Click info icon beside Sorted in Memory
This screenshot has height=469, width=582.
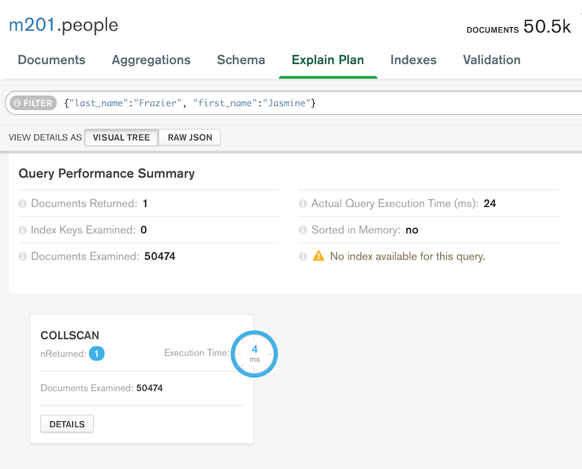point(303,230)
